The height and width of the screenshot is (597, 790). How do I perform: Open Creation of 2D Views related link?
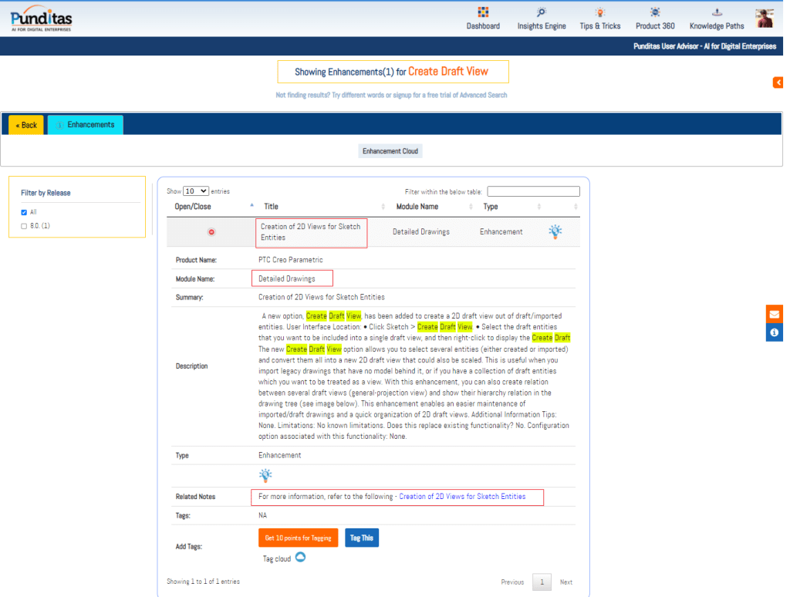pos(462,497)
